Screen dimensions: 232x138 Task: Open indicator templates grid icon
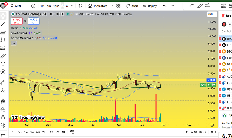[118, 6]
